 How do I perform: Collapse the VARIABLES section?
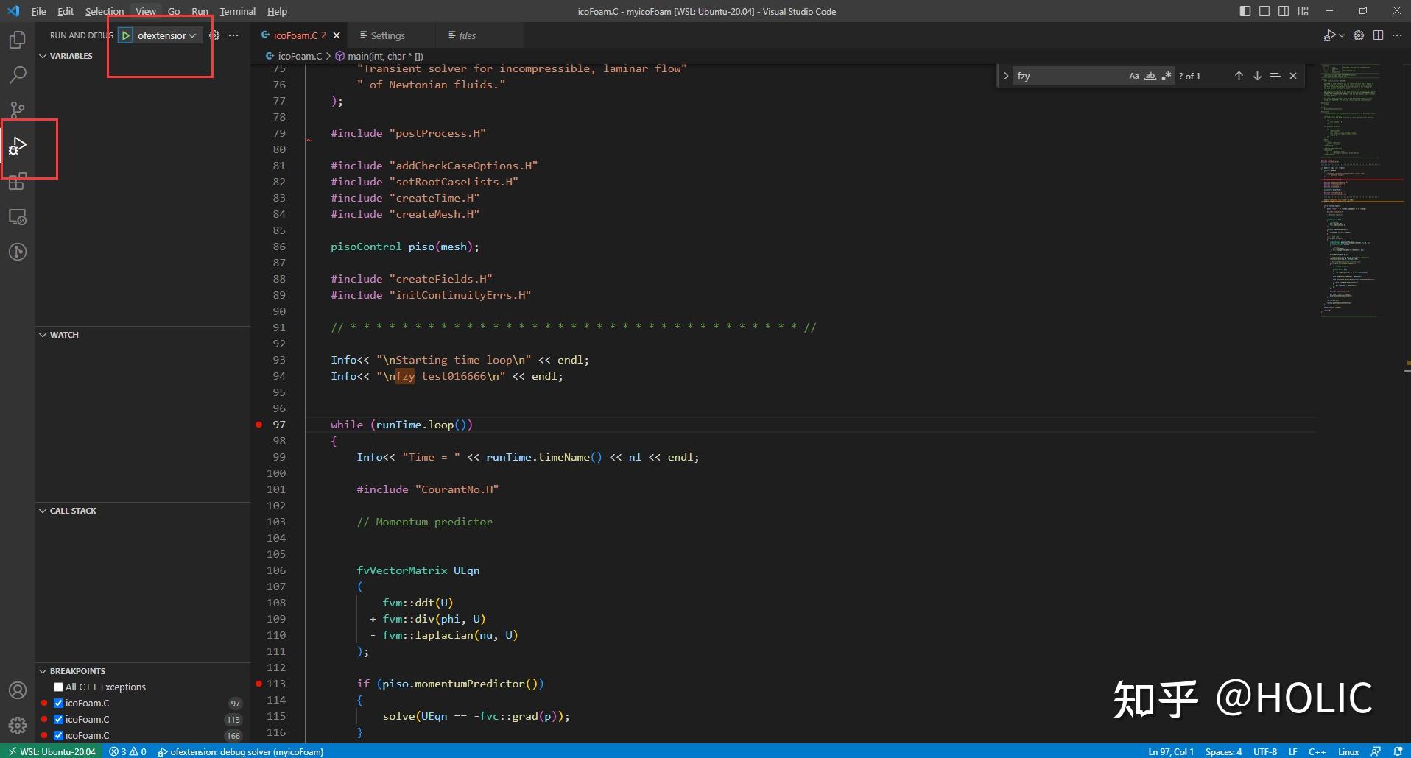pos(43,55)
